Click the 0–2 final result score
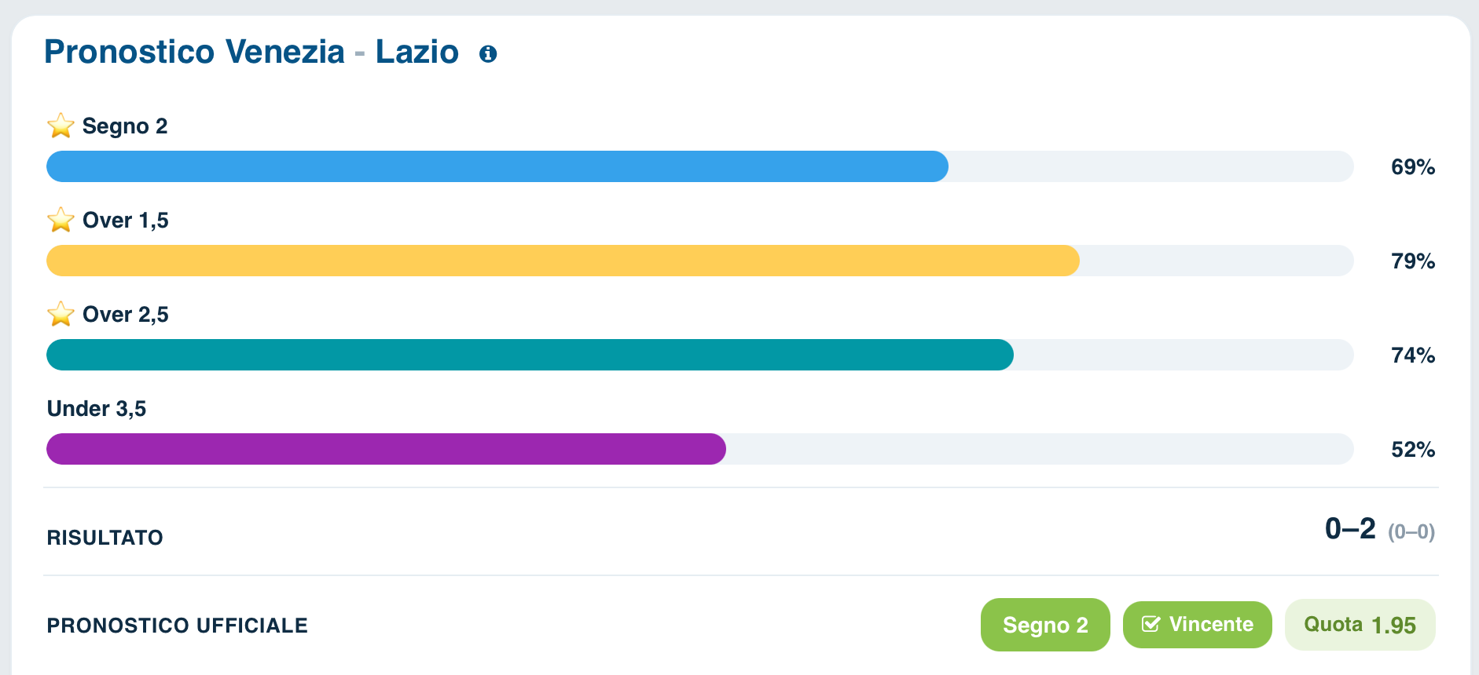 pyautogui.click(x=1350, y=529)
